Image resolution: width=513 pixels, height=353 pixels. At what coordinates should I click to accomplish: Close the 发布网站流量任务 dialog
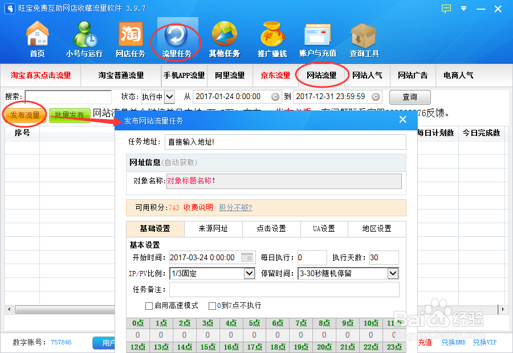pos(403,120)
